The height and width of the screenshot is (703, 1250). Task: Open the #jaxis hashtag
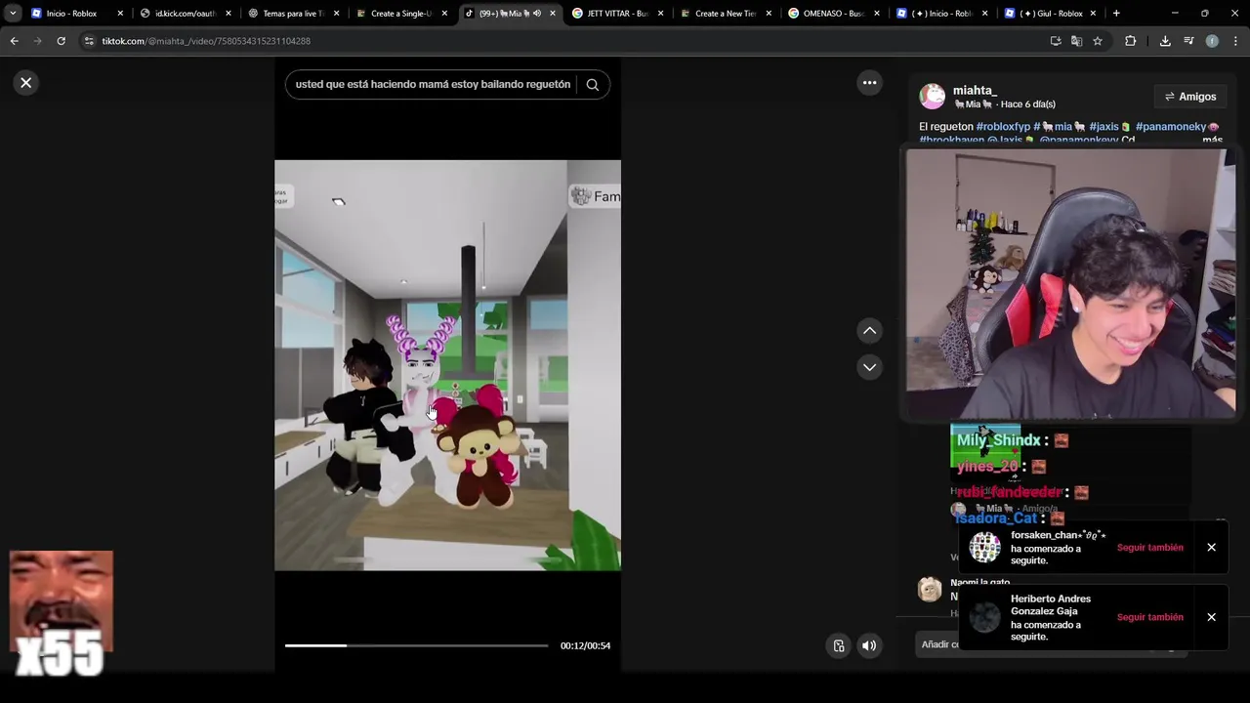coord(1104,127)
